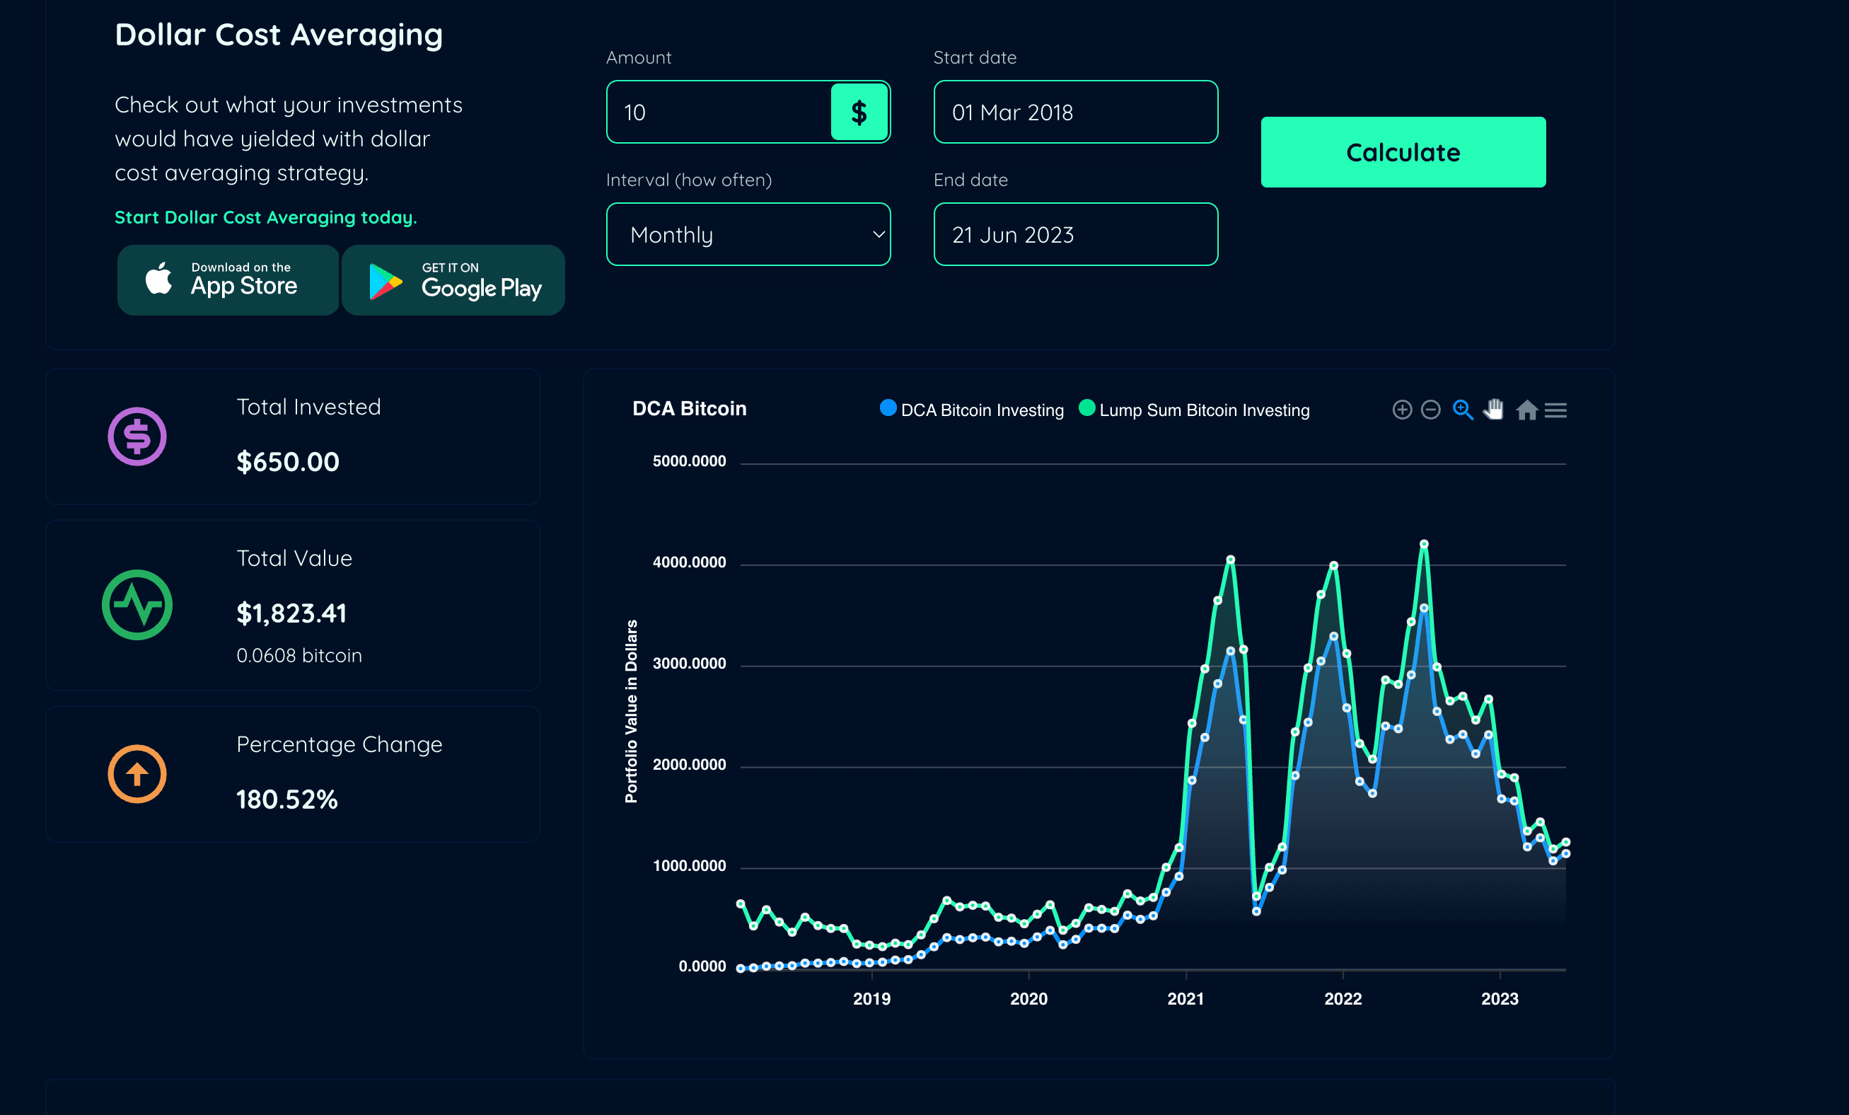Click the 3000.0000 y-axis label
Viewport: 1849px width, 1115px height.
click(x=689, y=664)
